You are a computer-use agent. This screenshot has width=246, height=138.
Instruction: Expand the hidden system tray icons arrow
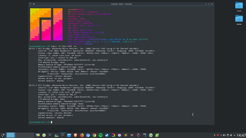click(234, 135)
